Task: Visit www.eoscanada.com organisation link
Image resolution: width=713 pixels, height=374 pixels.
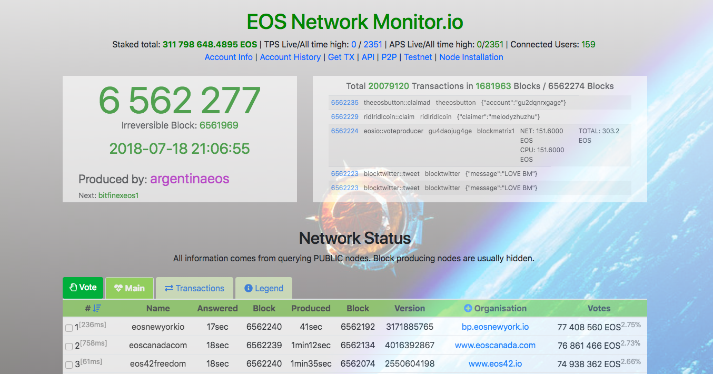Action: (495, 345)
